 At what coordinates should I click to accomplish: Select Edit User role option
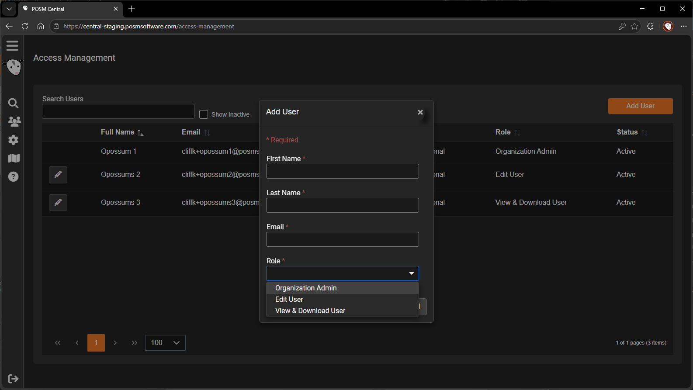click(x=343, y=300)
